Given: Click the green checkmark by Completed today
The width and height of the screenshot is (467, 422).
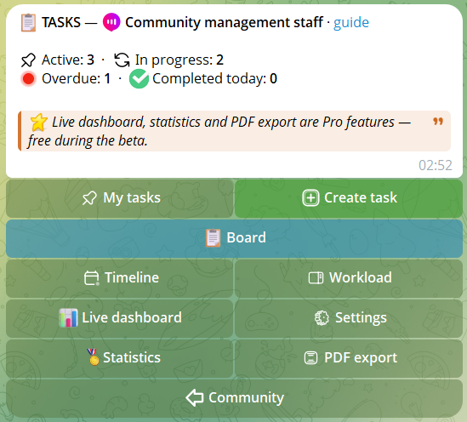Looking at the screenshot, I should (x=139, y=79).
